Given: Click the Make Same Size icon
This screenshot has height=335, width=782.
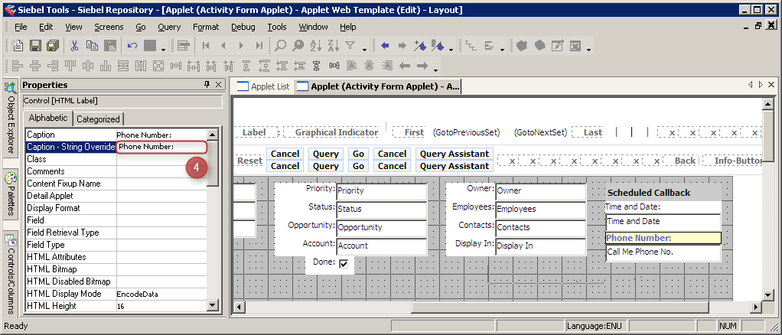Looking at the screenshot, I should click(x=158, y=66).
